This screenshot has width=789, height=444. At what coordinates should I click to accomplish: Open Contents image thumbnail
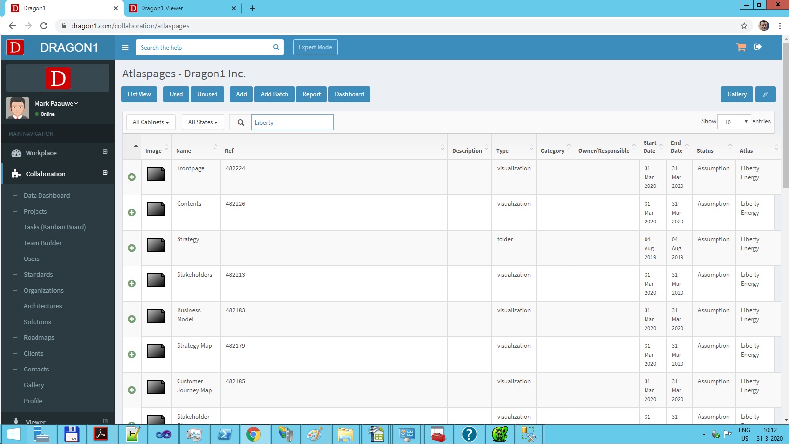156,209
